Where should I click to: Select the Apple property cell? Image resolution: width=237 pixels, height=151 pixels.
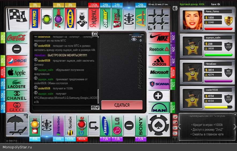[17, 72]
